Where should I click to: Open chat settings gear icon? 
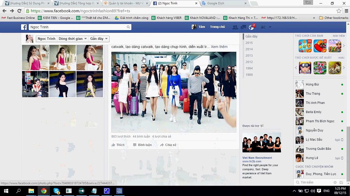point(335,182)
